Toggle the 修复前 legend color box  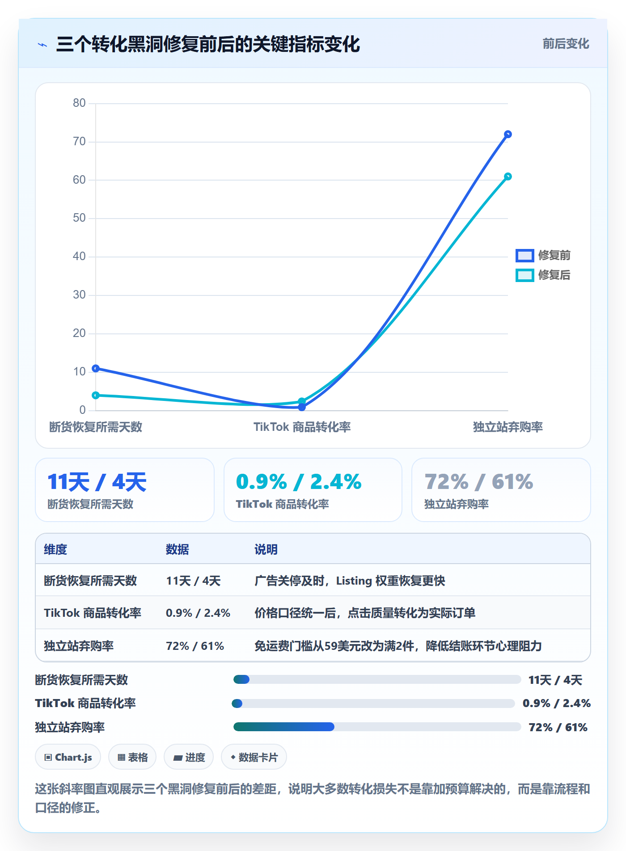tap(524, 256)
